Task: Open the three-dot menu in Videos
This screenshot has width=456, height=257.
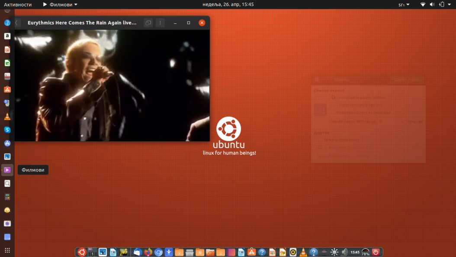Action: 160,23
